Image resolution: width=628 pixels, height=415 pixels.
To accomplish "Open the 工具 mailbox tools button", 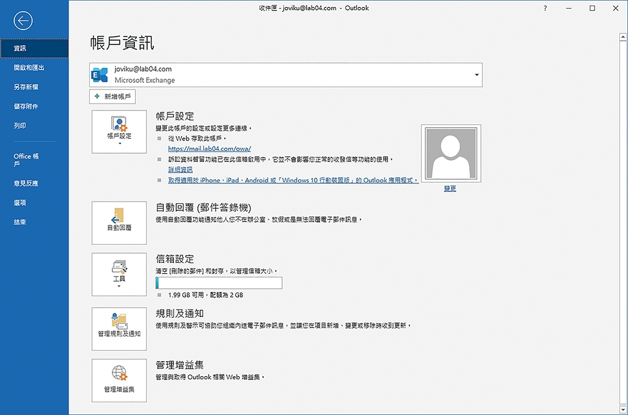I will (x=119, y=274).
